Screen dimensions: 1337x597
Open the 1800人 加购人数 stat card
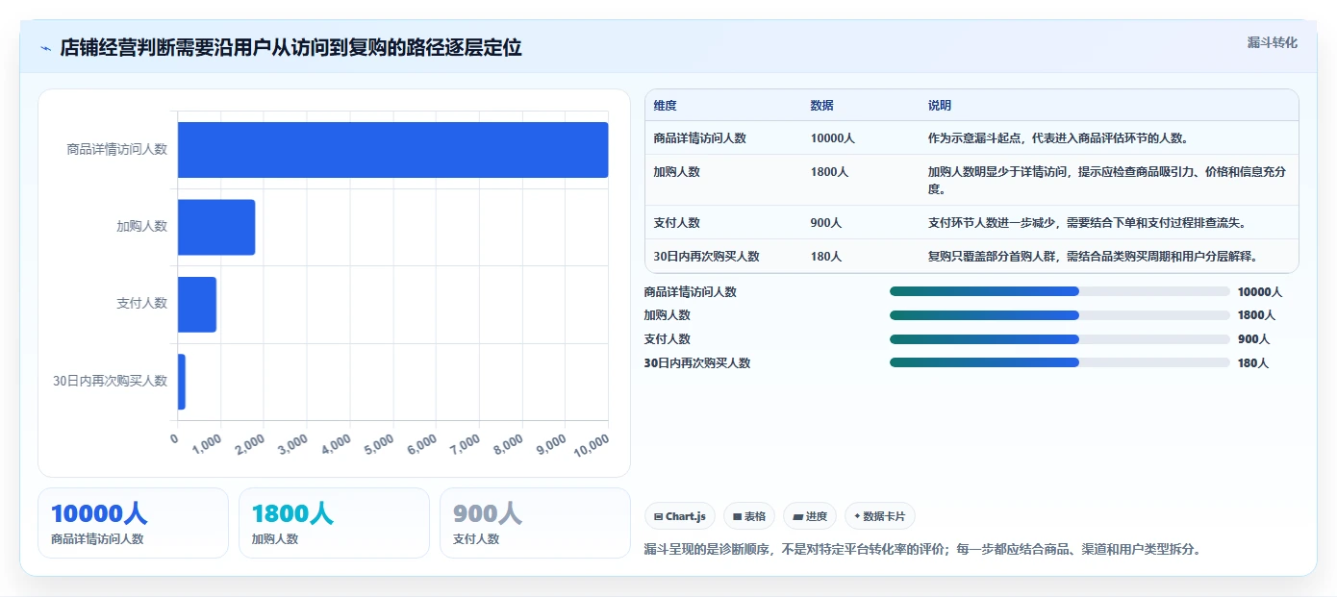pyautogui.click(x=334, y=523)
